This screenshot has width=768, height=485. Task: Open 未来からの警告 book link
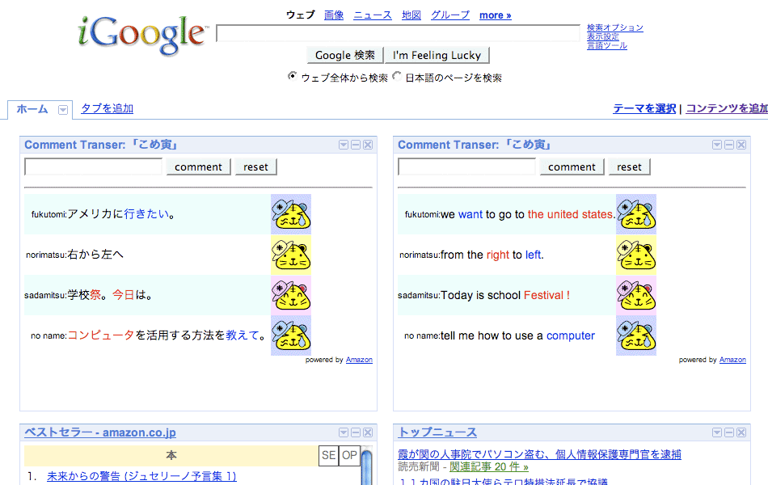click(x=142, y=476)
